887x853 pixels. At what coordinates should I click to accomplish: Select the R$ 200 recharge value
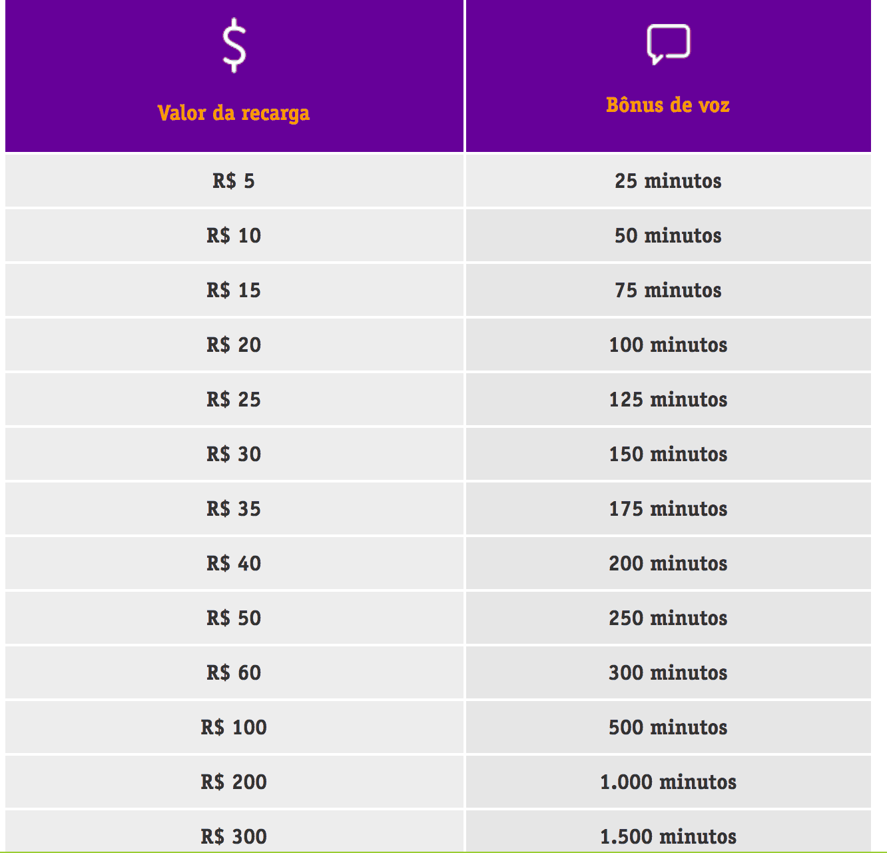click(234, 782)
